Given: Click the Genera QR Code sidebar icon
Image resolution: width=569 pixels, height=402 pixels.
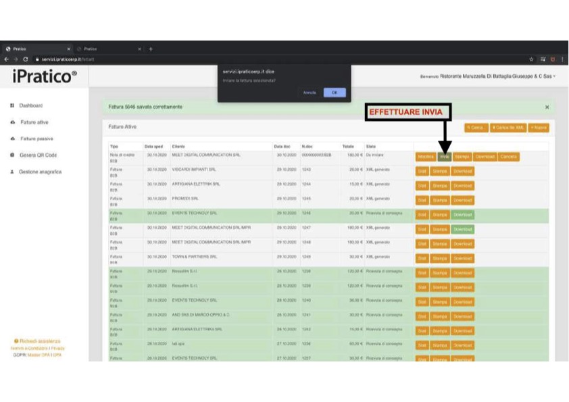Looking at the screenshot, I should click(x=12, y=155).
